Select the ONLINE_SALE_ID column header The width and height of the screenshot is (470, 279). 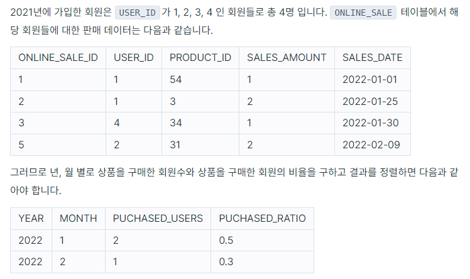[58, 58]
